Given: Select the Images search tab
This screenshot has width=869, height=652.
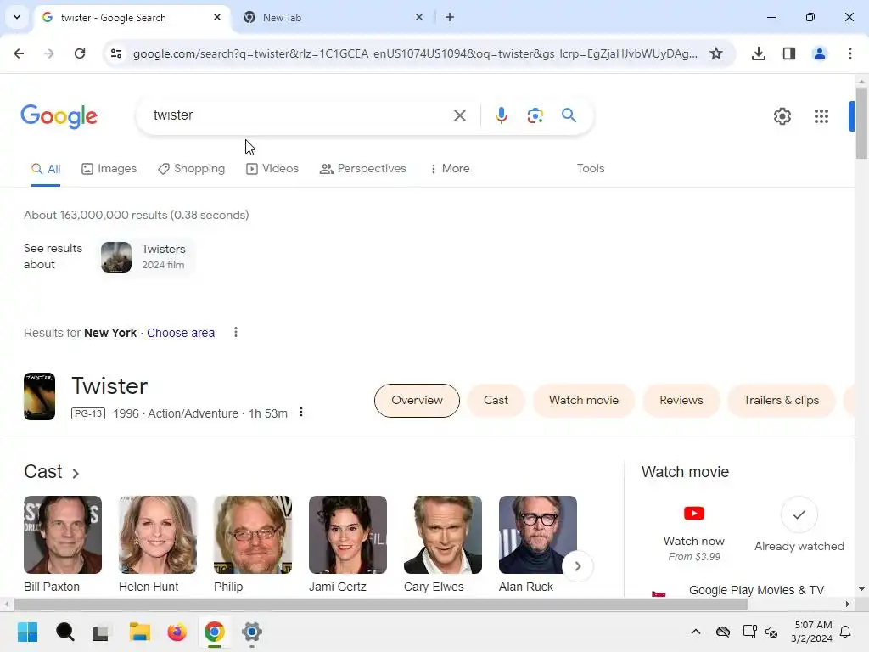Looking at the screenshot, I should [109, 169].
